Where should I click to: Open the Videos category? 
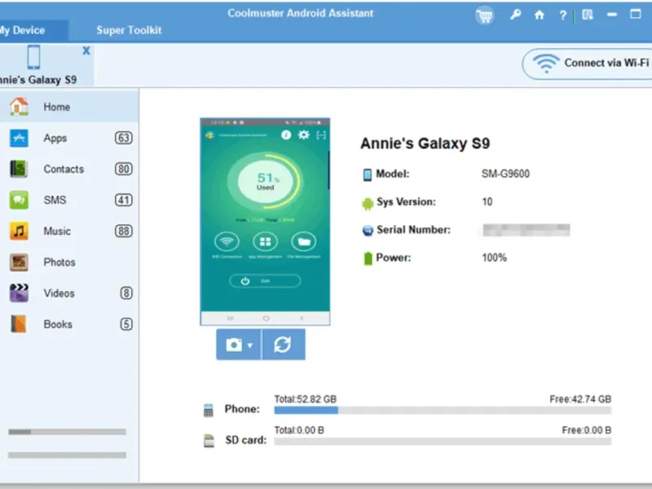point(69,293)
